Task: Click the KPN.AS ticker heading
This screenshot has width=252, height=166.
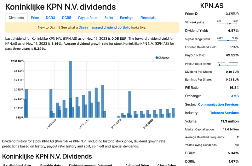Action: click(x=212, y=6)
